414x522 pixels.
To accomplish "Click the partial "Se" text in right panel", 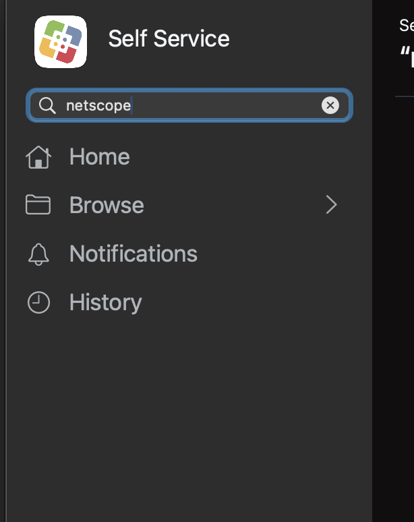I will click(x=407, y=26).
